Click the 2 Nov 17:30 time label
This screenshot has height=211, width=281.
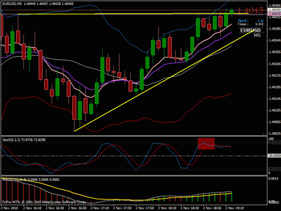tap(122, 208)
